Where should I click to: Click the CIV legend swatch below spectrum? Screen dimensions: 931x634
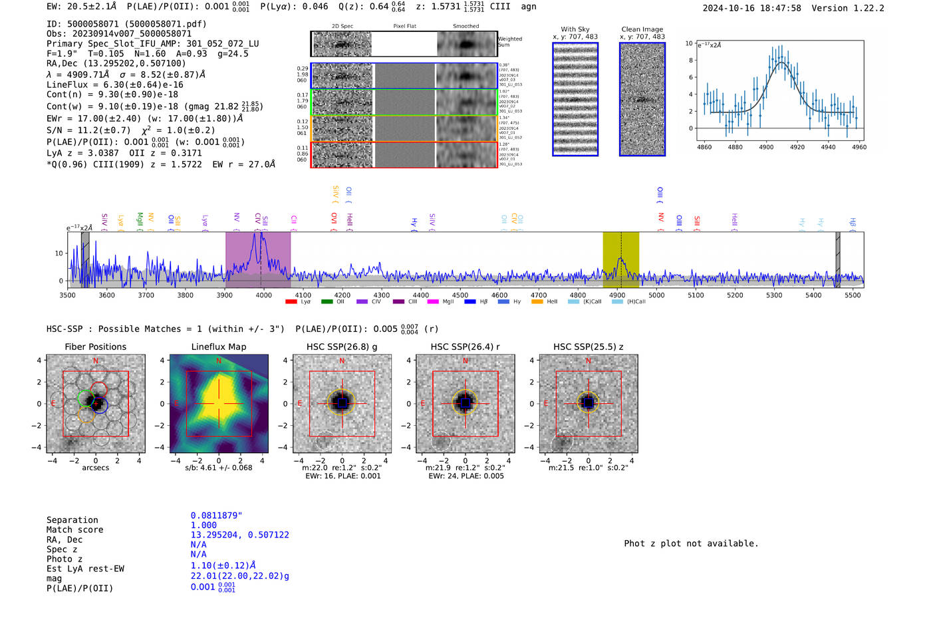click(x=362, y=301)
